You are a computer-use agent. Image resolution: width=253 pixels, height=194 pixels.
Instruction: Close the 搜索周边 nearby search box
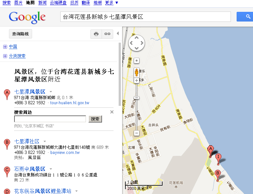[112, 112]
